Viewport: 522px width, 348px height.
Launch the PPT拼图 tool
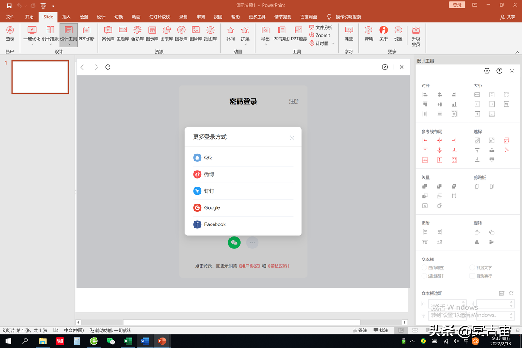(281, 33)
